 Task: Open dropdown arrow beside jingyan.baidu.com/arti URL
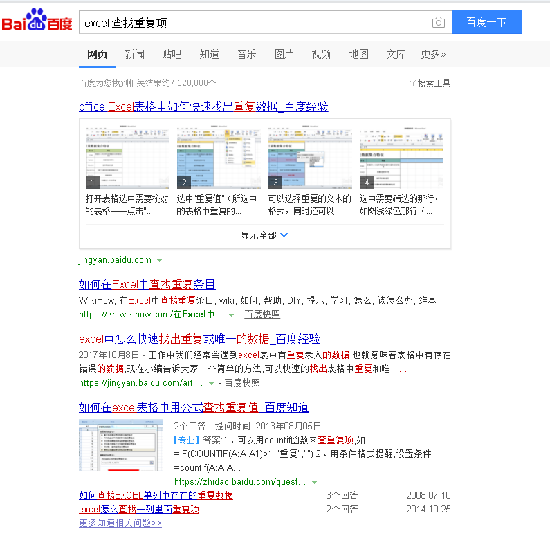pos(211,384)
